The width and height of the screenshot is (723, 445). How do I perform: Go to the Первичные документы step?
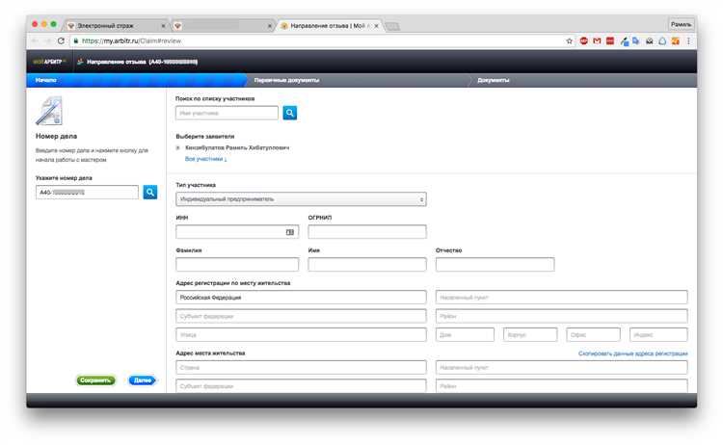[x=286, y=80]
